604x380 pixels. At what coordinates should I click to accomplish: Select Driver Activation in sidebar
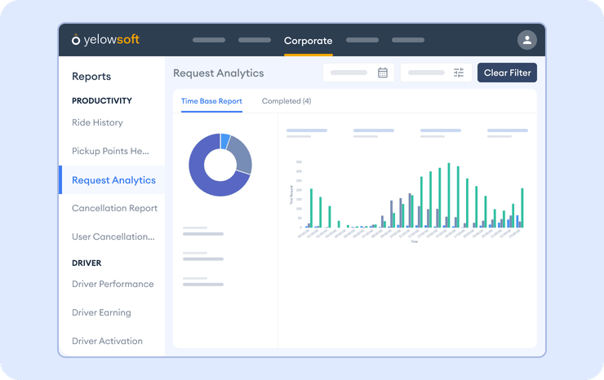[x=107, y=341]
